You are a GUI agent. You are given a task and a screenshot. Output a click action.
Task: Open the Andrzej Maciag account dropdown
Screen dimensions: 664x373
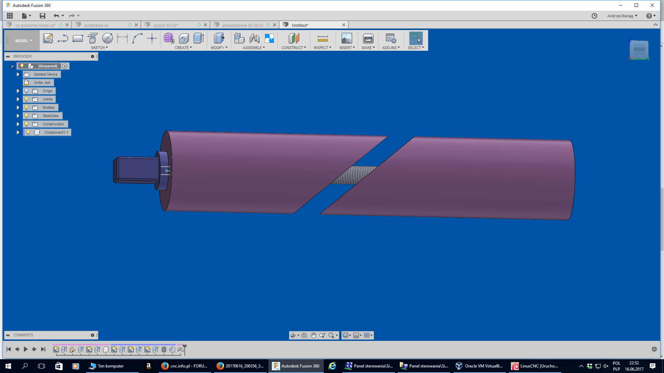(622, 16)
